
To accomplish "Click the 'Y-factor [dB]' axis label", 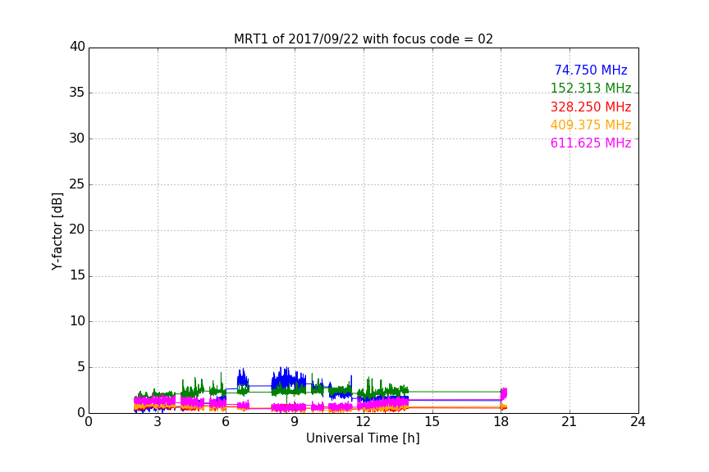I will coord(57,231).
